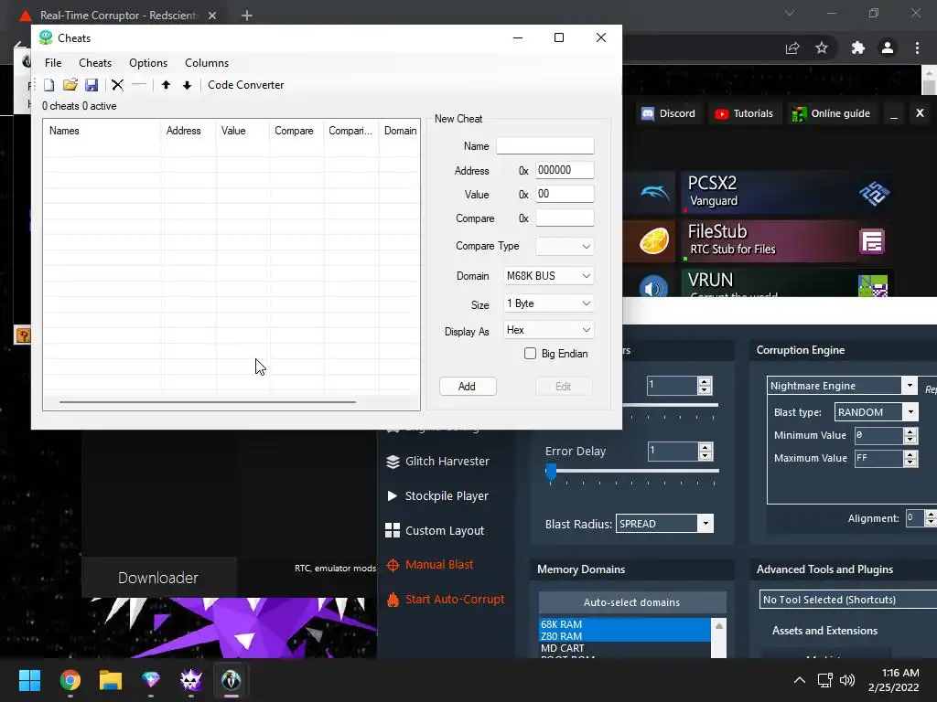Open the browser extensions puzzle icon

click(857, 48)
